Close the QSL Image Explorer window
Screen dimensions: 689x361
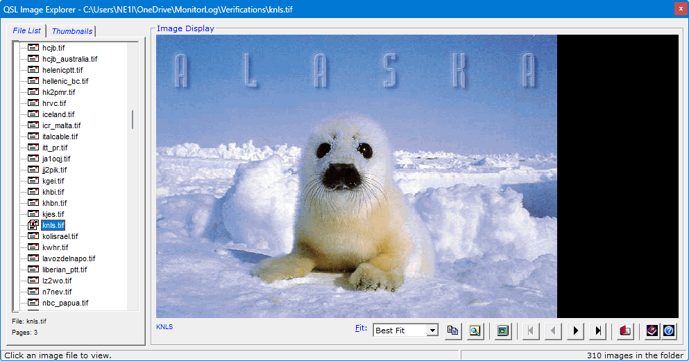678,8
